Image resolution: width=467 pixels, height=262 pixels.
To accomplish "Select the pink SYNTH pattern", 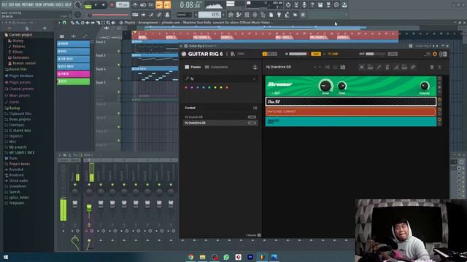I will click(x=73, y=74).
